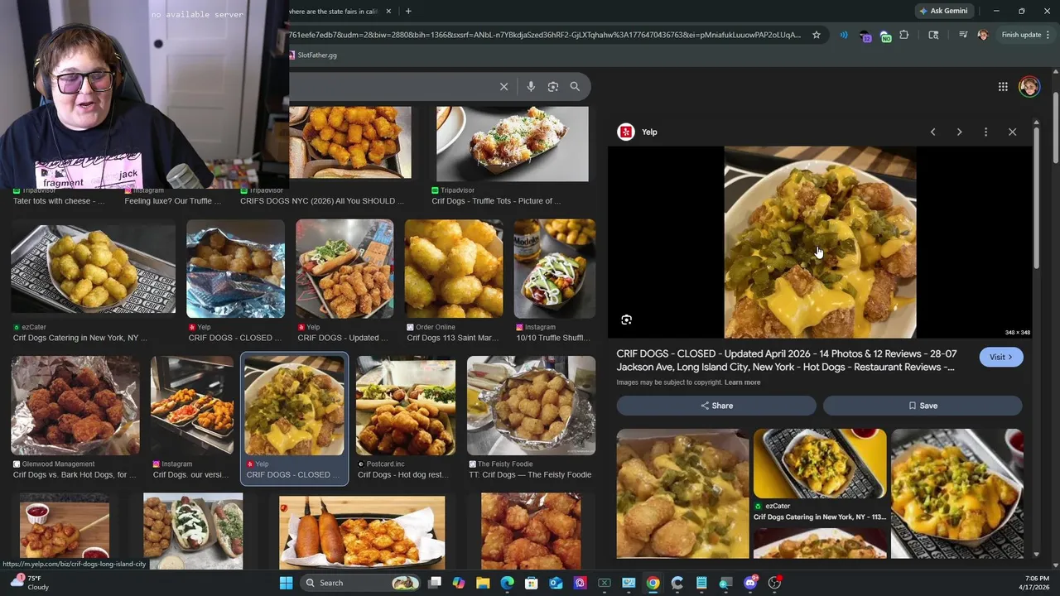Open the Yelp hot dog and tots result
The image size is (1060, 596).
[x=344, y=269]
